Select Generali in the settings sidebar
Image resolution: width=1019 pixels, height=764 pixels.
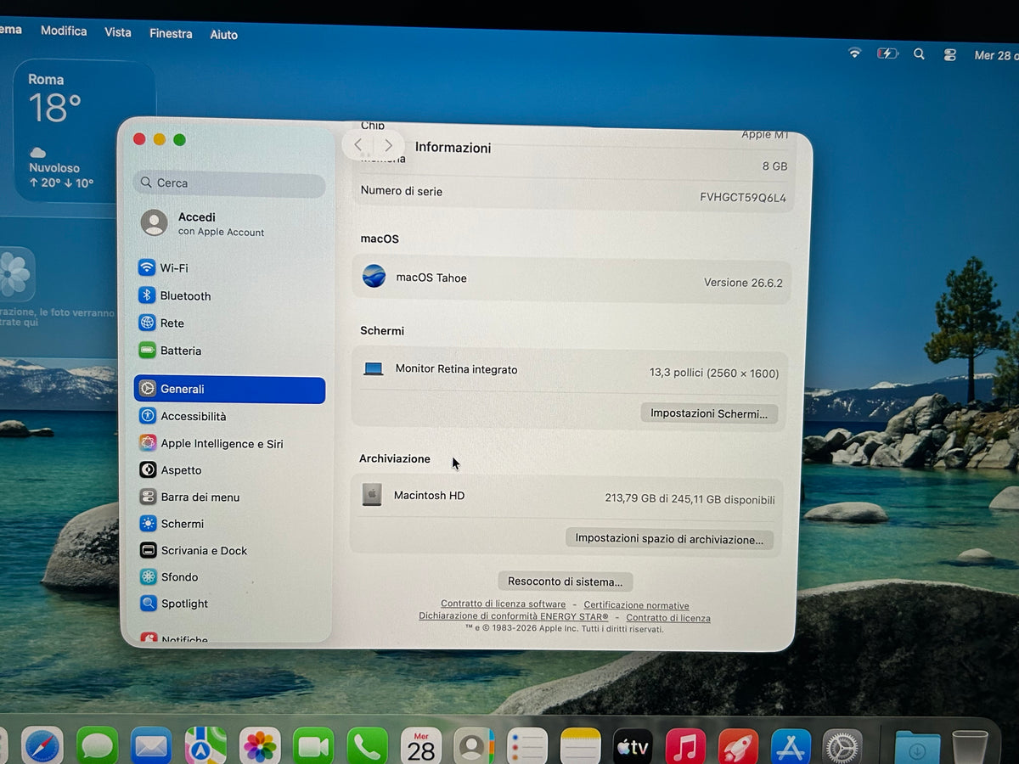coord(229,390)
